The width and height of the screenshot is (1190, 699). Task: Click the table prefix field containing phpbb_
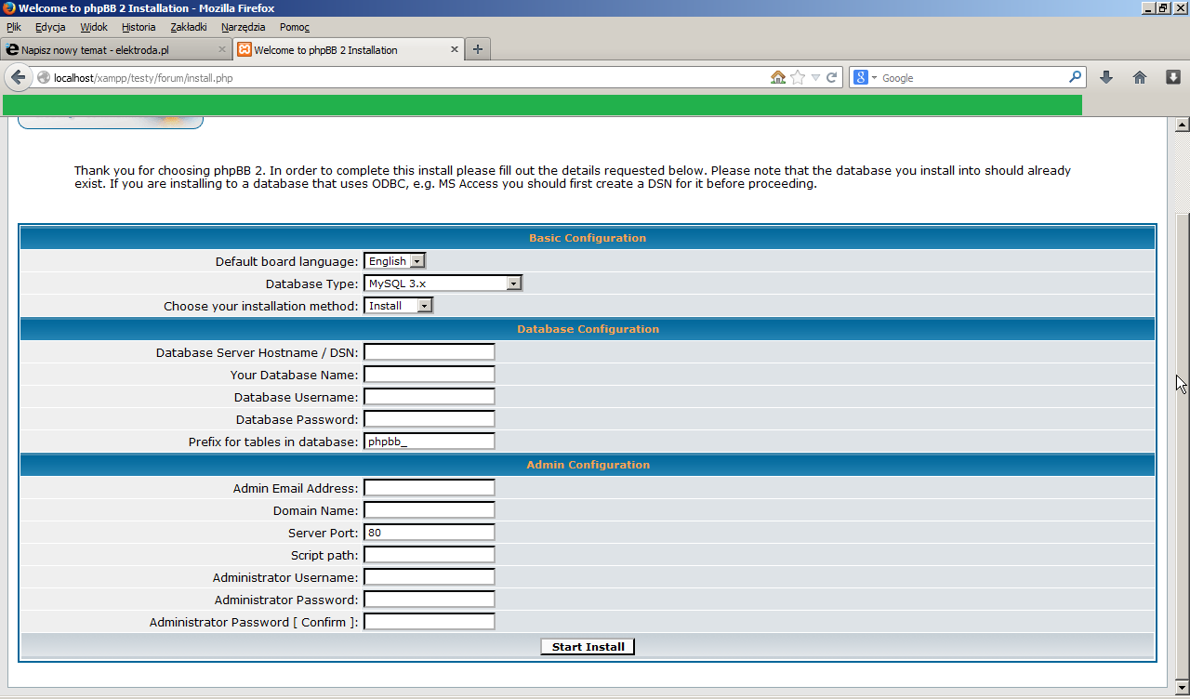tap(430, 442)
